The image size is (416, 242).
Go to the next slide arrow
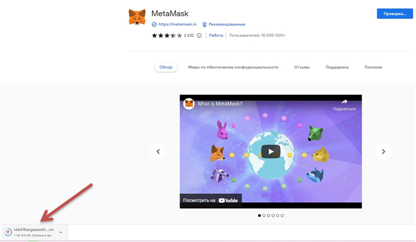383,152
